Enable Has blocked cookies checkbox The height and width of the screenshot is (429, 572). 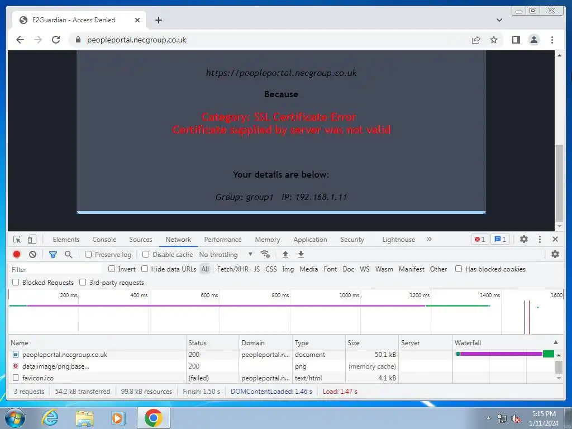459,269
